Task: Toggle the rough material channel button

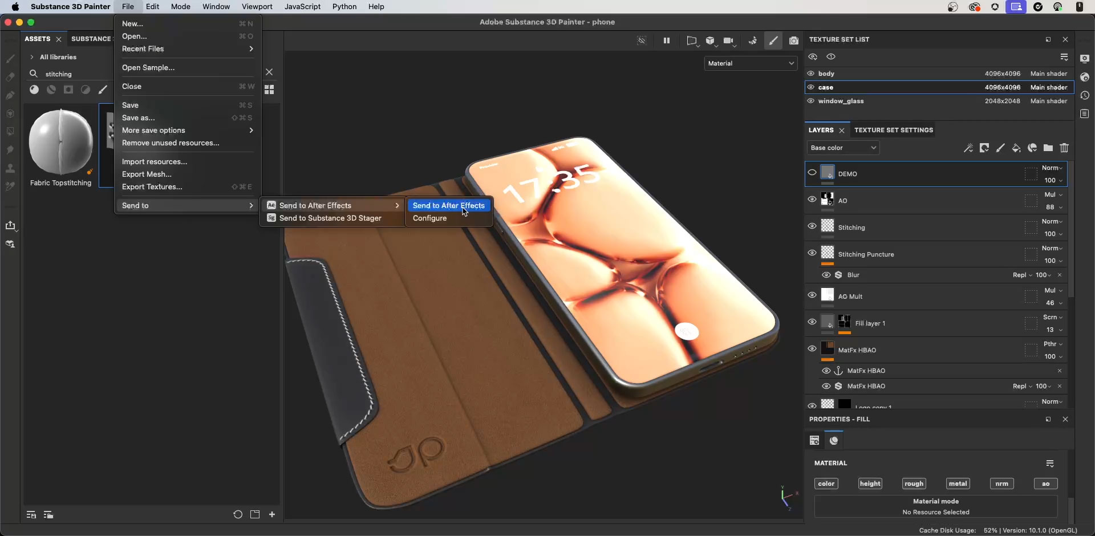Action: (x=914, y=484)
